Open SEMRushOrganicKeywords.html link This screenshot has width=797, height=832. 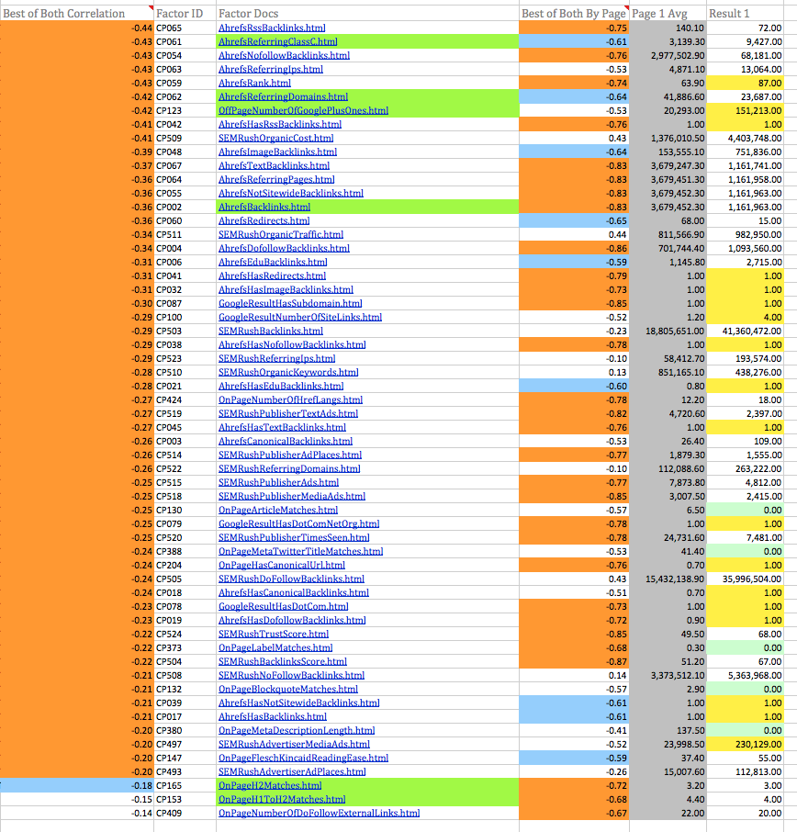288,373
